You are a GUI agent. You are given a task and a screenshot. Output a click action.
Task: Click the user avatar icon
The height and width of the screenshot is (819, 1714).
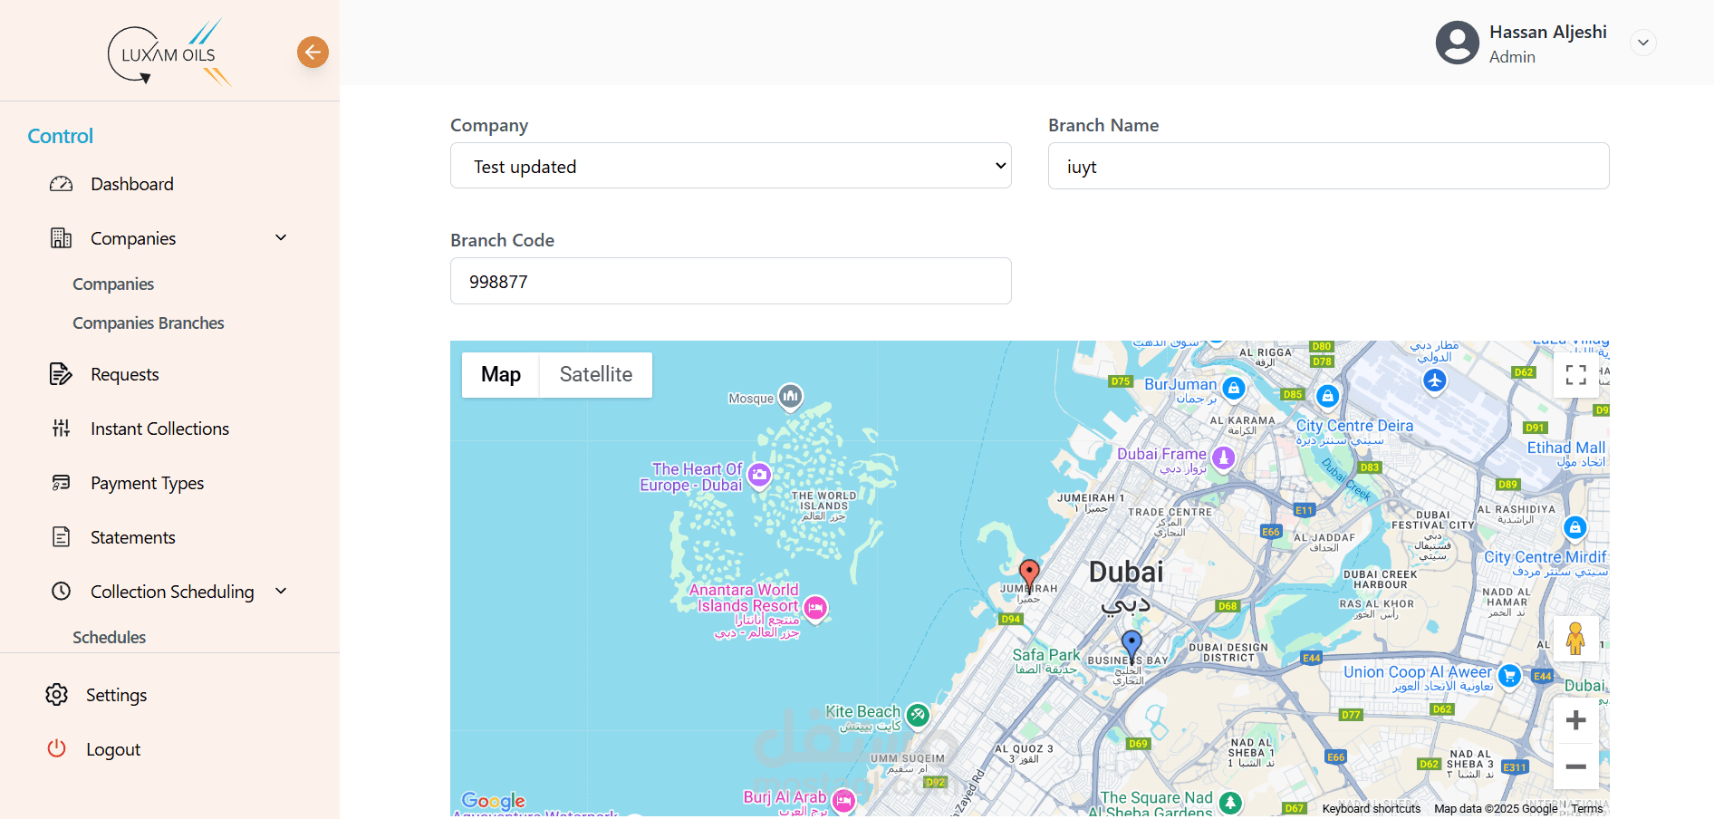point(1458,43)
